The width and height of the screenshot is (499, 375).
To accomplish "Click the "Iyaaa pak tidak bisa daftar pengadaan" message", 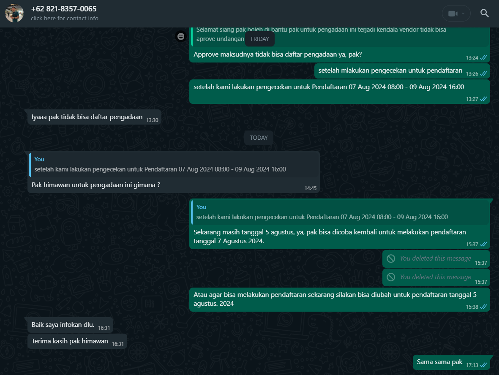I will (x=87, y=117).
